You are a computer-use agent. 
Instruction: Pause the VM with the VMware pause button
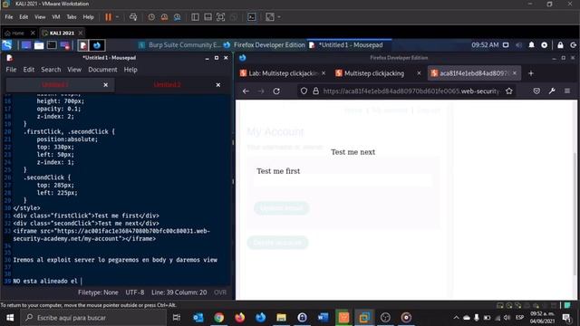[108, 17]
